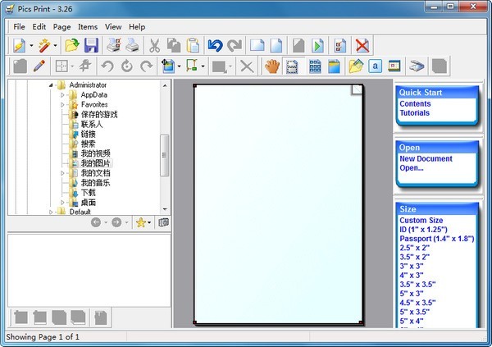The image size is (492, 347).
Task: Click the scanner icon in toolbar
Action: pos(417,66)
